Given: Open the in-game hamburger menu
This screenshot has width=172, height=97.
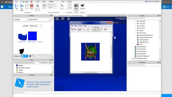Looking at the screenshot, I should pyautogui.click(x=57, y=19).
